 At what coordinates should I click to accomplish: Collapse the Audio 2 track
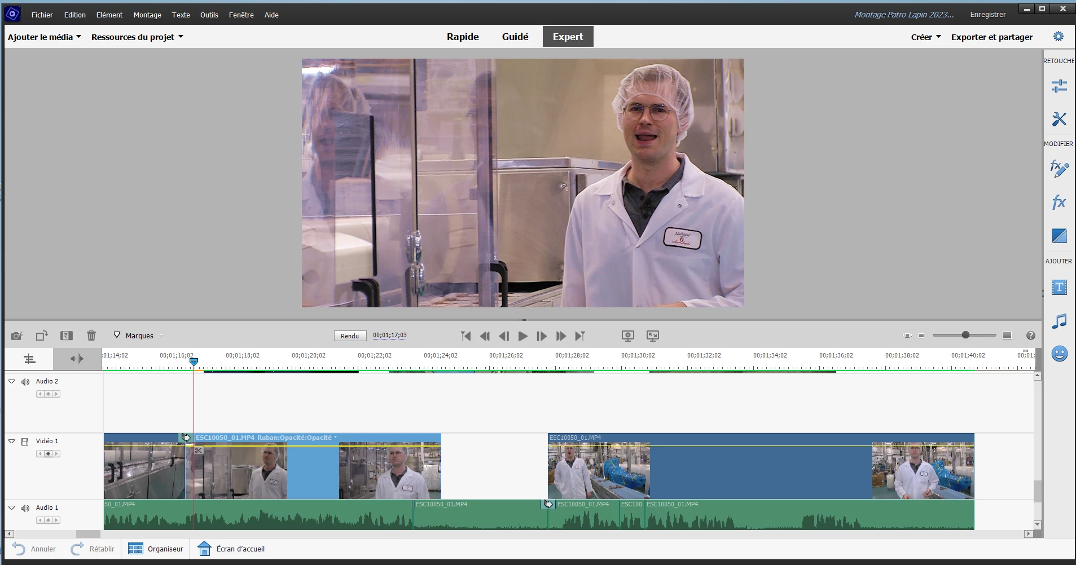pyautogui.click(x=11, y=382)
